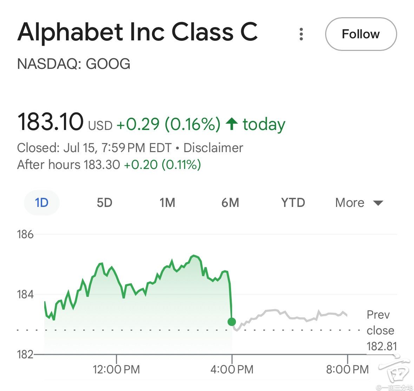Click the Alphabet Inc Class C title

137,32
